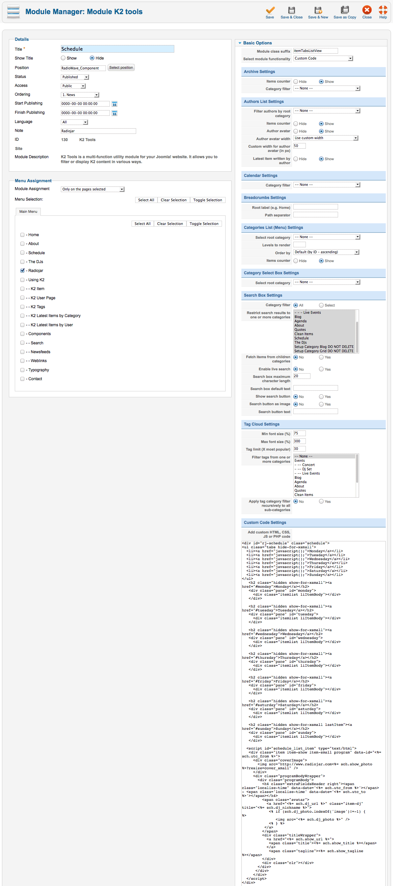Click inside the custom code textarea

pos(313,713)
